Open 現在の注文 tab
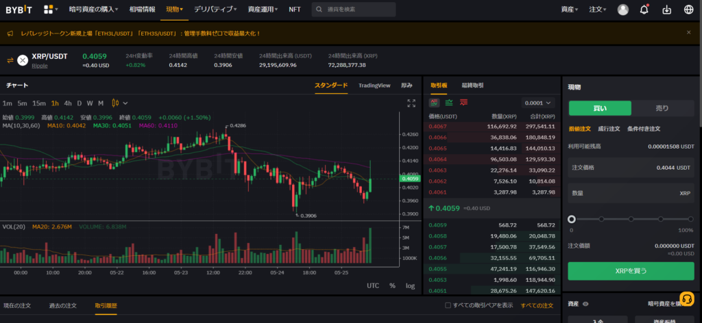Image resolution: width=702 pixels, height=323 pixels. (17, 306)
